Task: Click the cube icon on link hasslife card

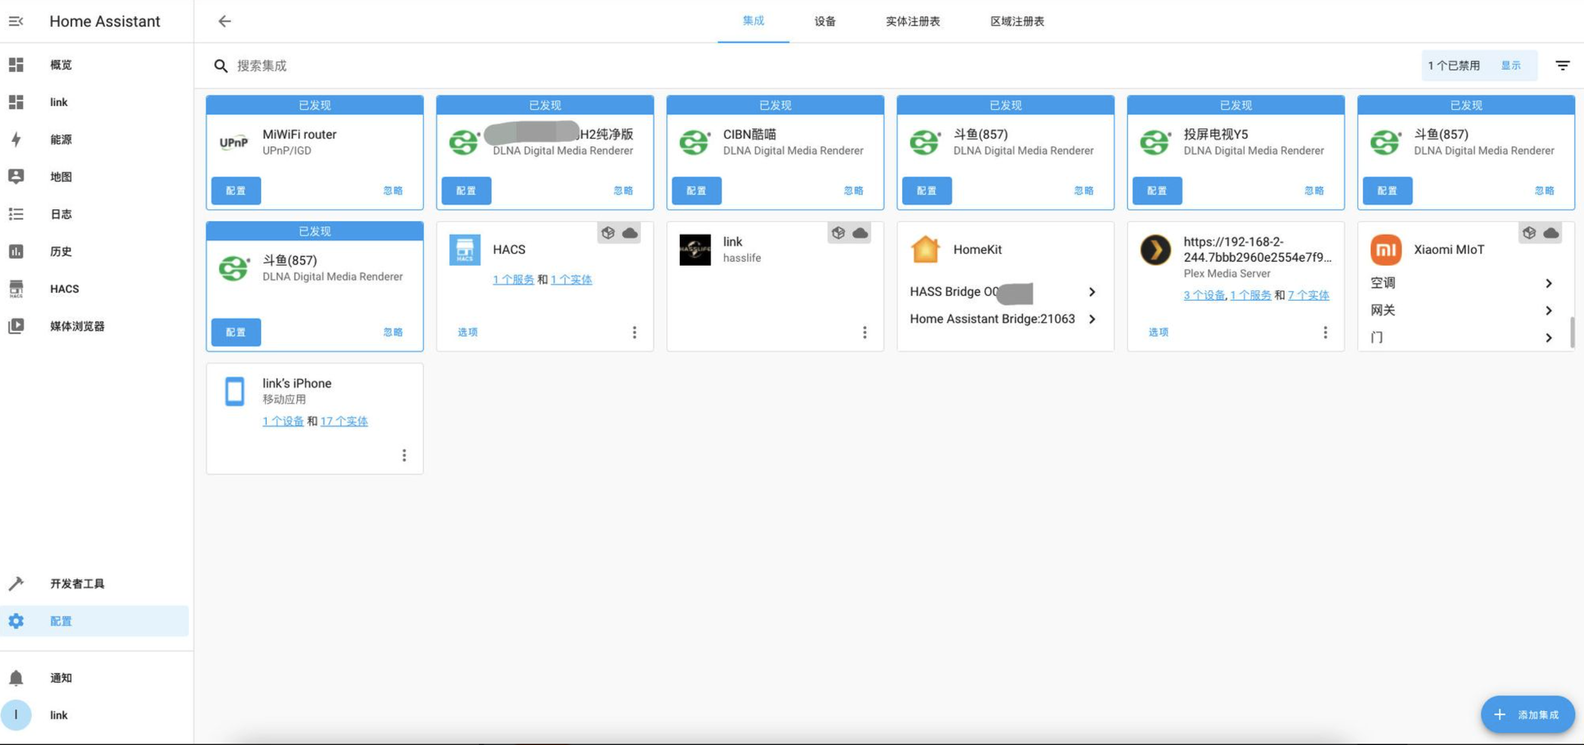Action: click(x=838, y=233)
